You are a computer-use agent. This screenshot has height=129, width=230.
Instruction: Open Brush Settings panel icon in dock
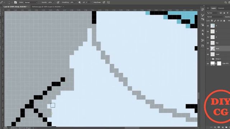point(203,19)
